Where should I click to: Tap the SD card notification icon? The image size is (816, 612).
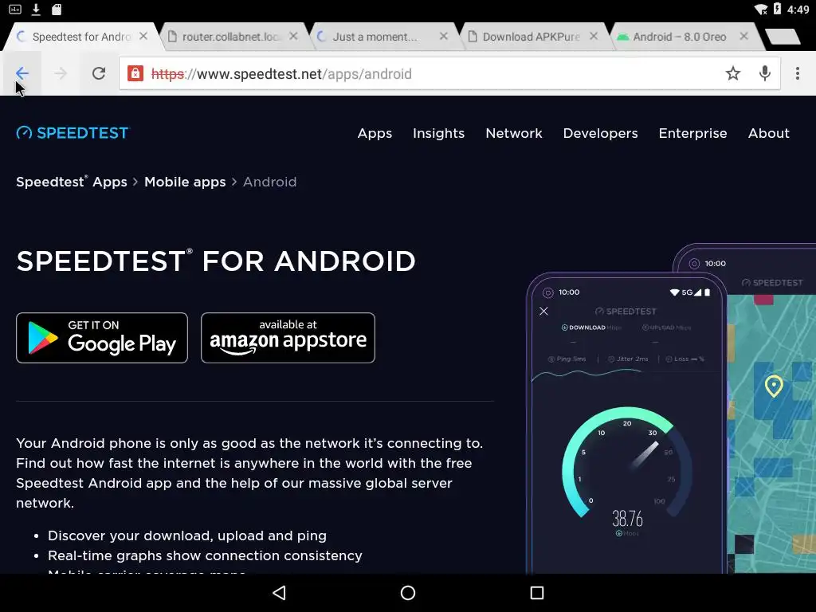tap(57, 9)
